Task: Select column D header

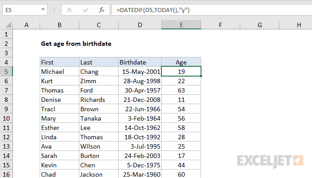Action: 140,25
